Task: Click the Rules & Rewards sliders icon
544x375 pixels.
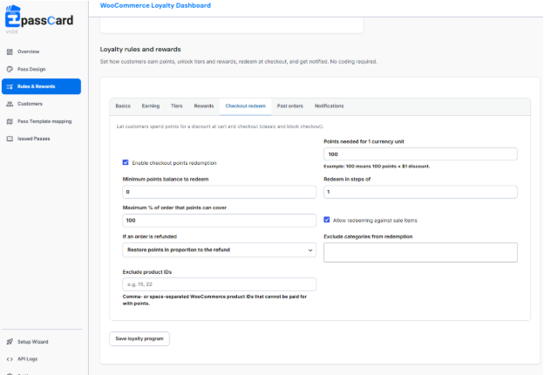Action: click(10, 86)
